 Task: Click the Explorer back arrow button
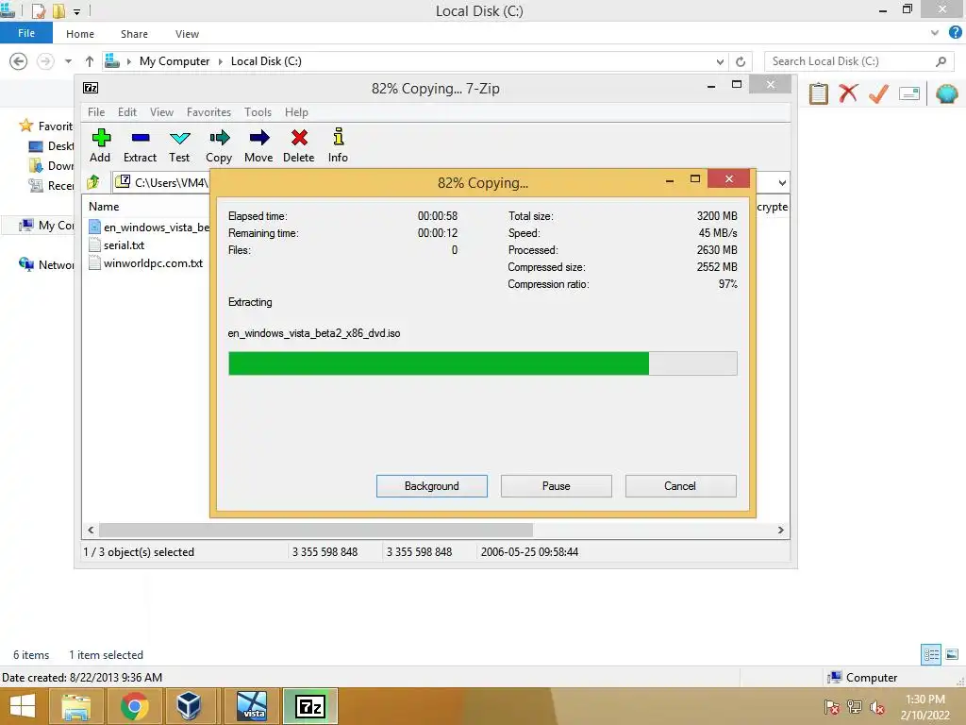[19, 61]
